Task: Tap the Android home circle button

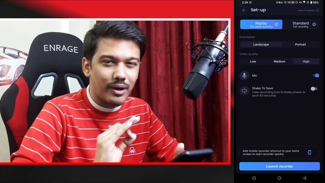Action: (x=279, y=178)
